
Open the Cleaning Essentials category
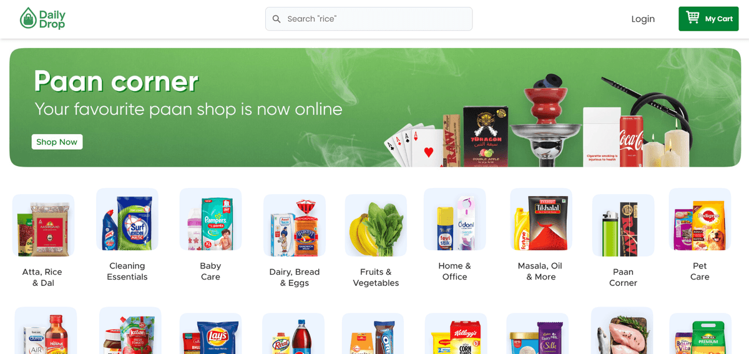pos(127,235)
